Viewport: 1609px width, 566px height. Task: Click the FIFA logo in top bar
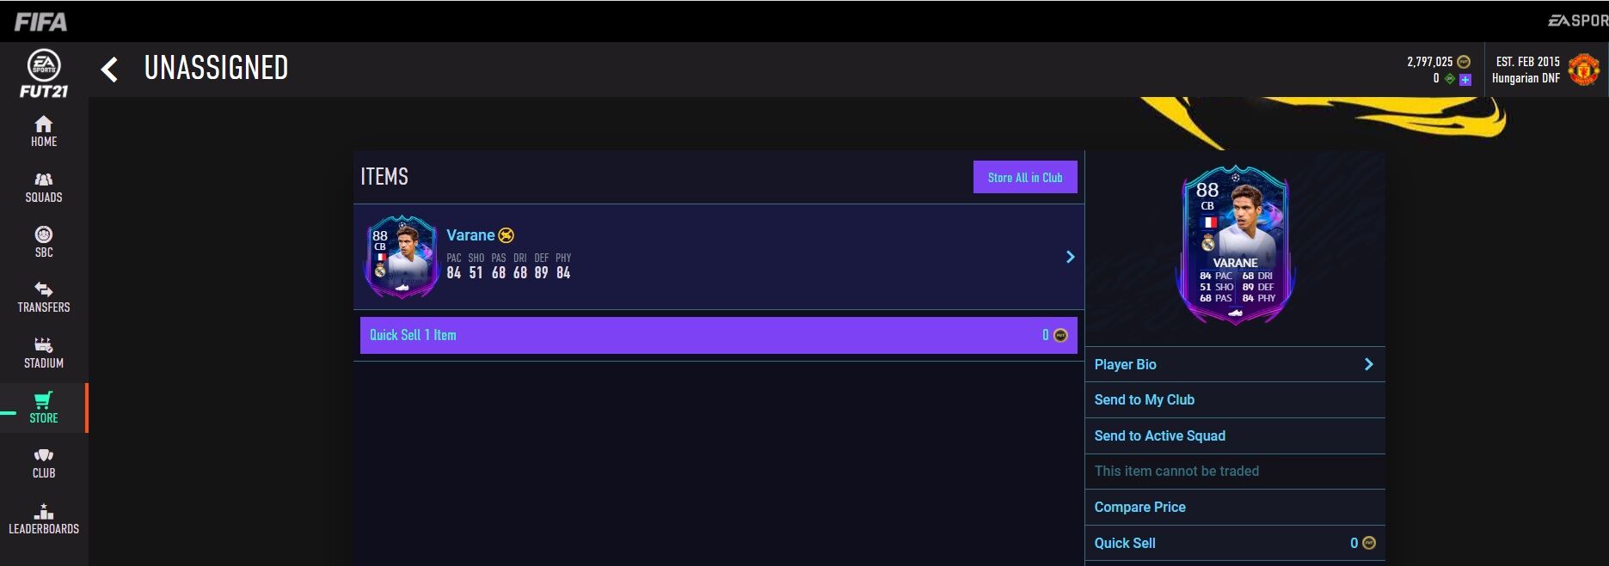(40, 21)
